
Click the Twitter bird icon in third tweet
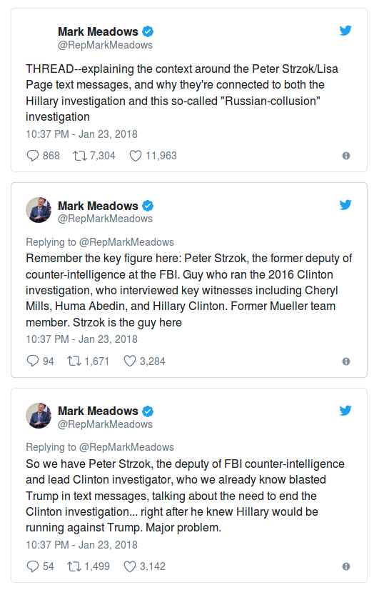(x=345, y=410)
